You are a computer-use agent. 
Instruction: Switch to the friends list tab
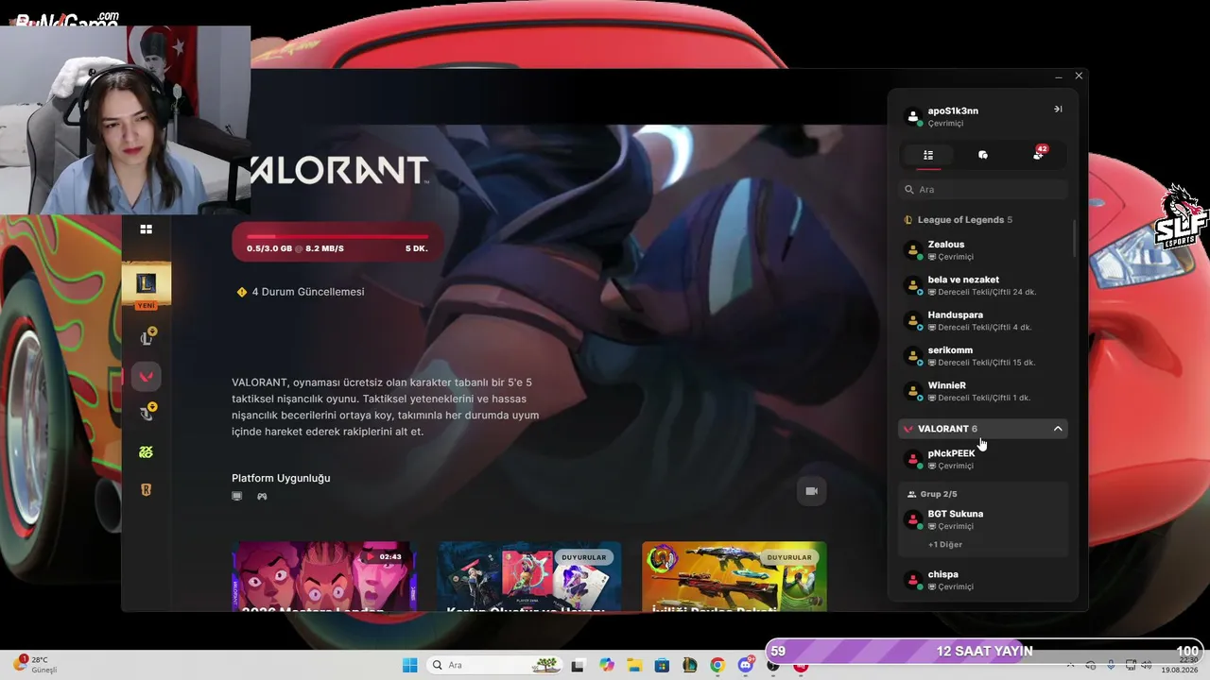point(928,155)
